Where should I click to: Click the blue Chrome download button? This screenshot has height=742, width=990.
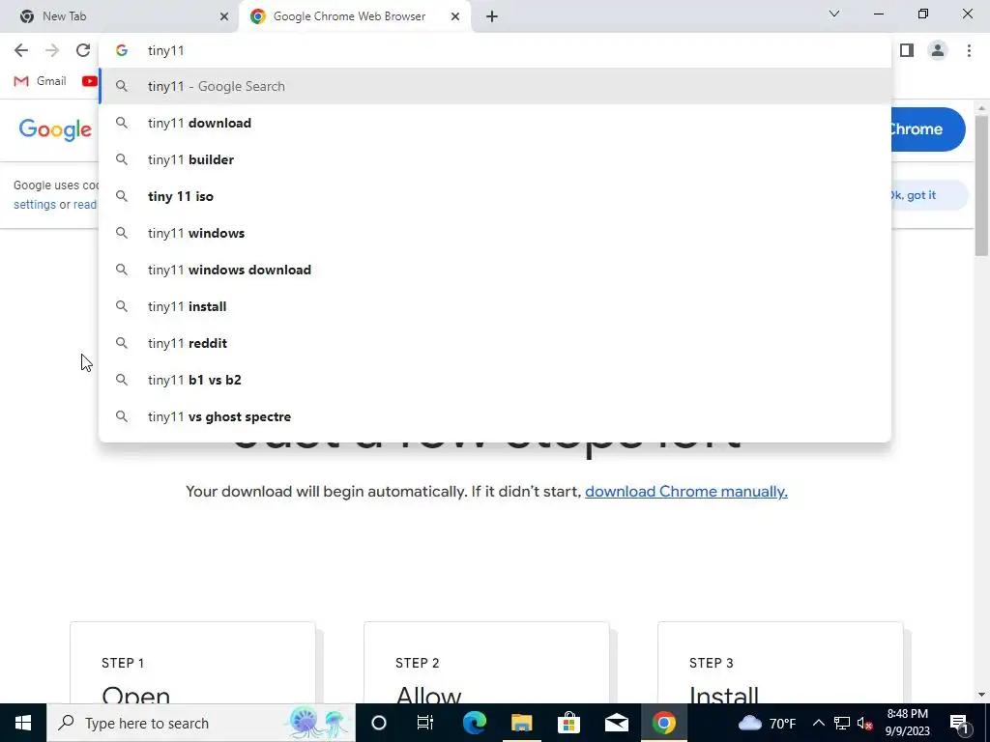coord(928,129)
